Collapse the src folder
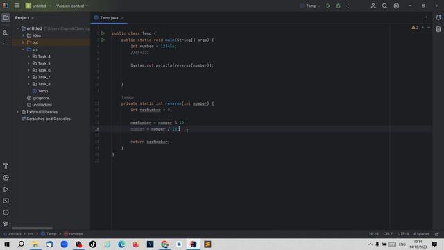Viewport: 444px width, 250px height. tap(23, 49)
